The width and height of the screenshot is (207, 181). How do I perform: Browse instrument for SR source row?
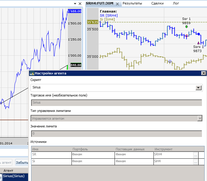(x=196, y=155)
